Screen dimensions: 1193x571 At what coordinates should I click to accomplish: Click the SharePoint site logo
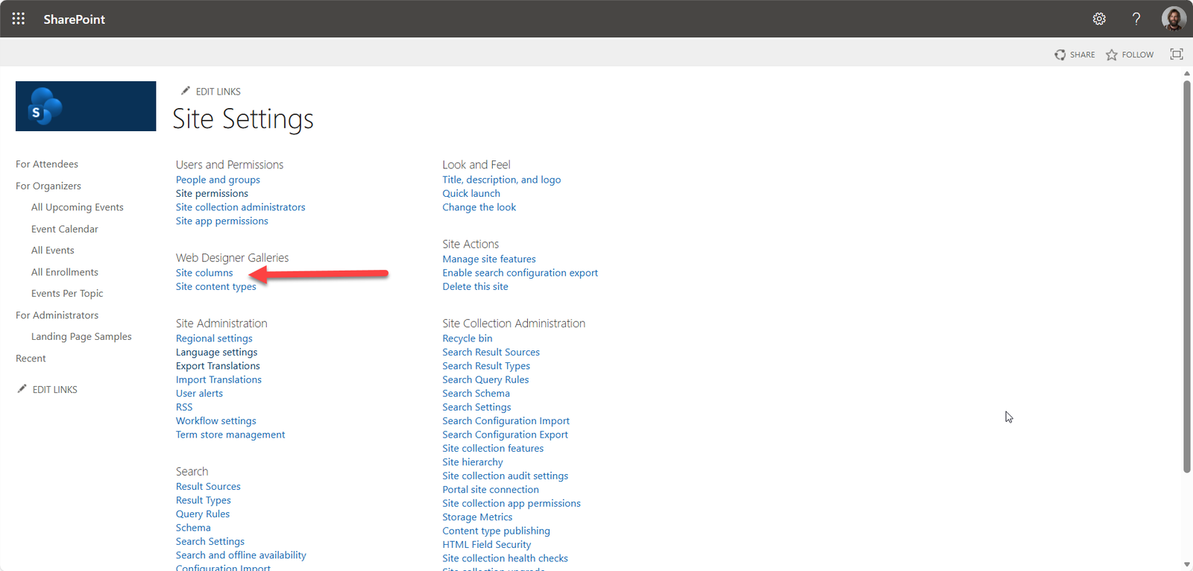point(86,106)
